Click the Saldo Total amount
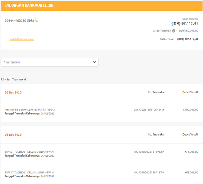The image size is (203, 184). pyautogui.click(x=188, y=39)
